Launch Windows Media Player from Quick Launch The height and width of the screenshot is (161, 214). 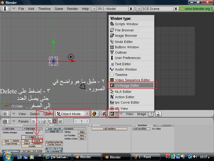(x=32, y=157)
